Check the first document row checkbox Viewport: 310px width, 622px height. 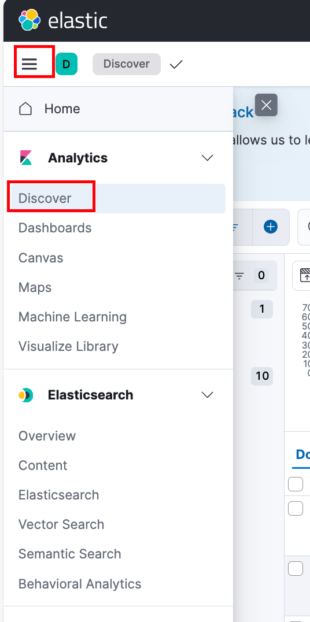pyautogui.click(x=296, y=508)
